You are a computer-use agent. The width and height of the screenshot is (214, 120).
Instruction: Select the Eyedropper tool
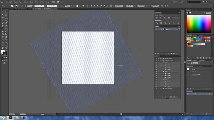[x=3, y=40]
